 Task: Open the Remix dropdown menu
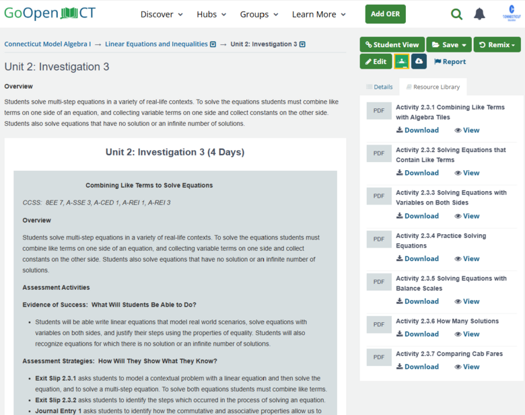coord(497,45)
